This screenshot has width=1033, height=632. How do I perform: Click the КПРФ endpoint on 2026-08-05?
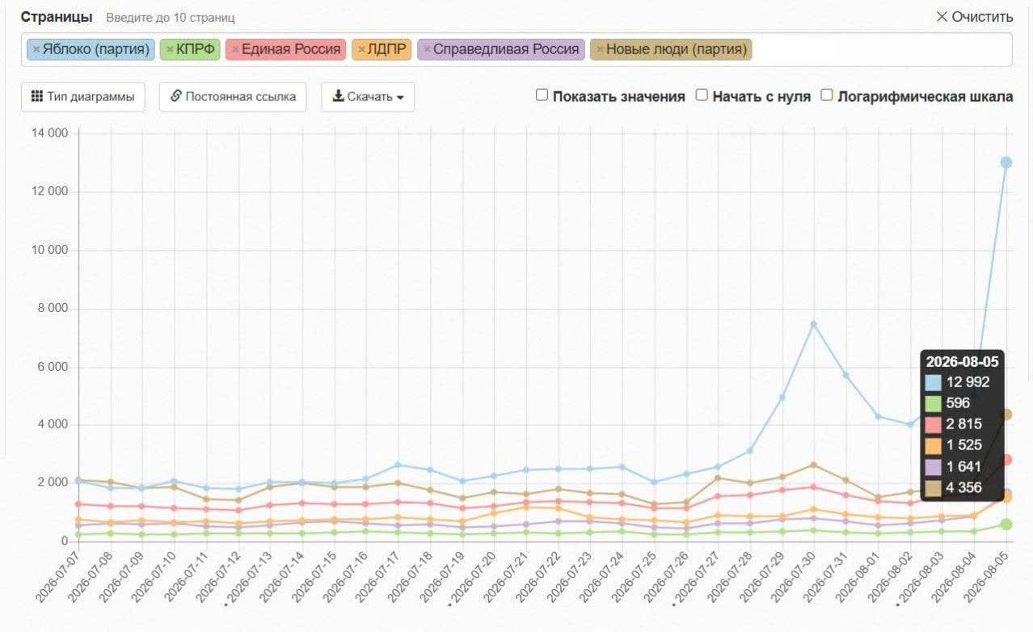[1006, 525]
